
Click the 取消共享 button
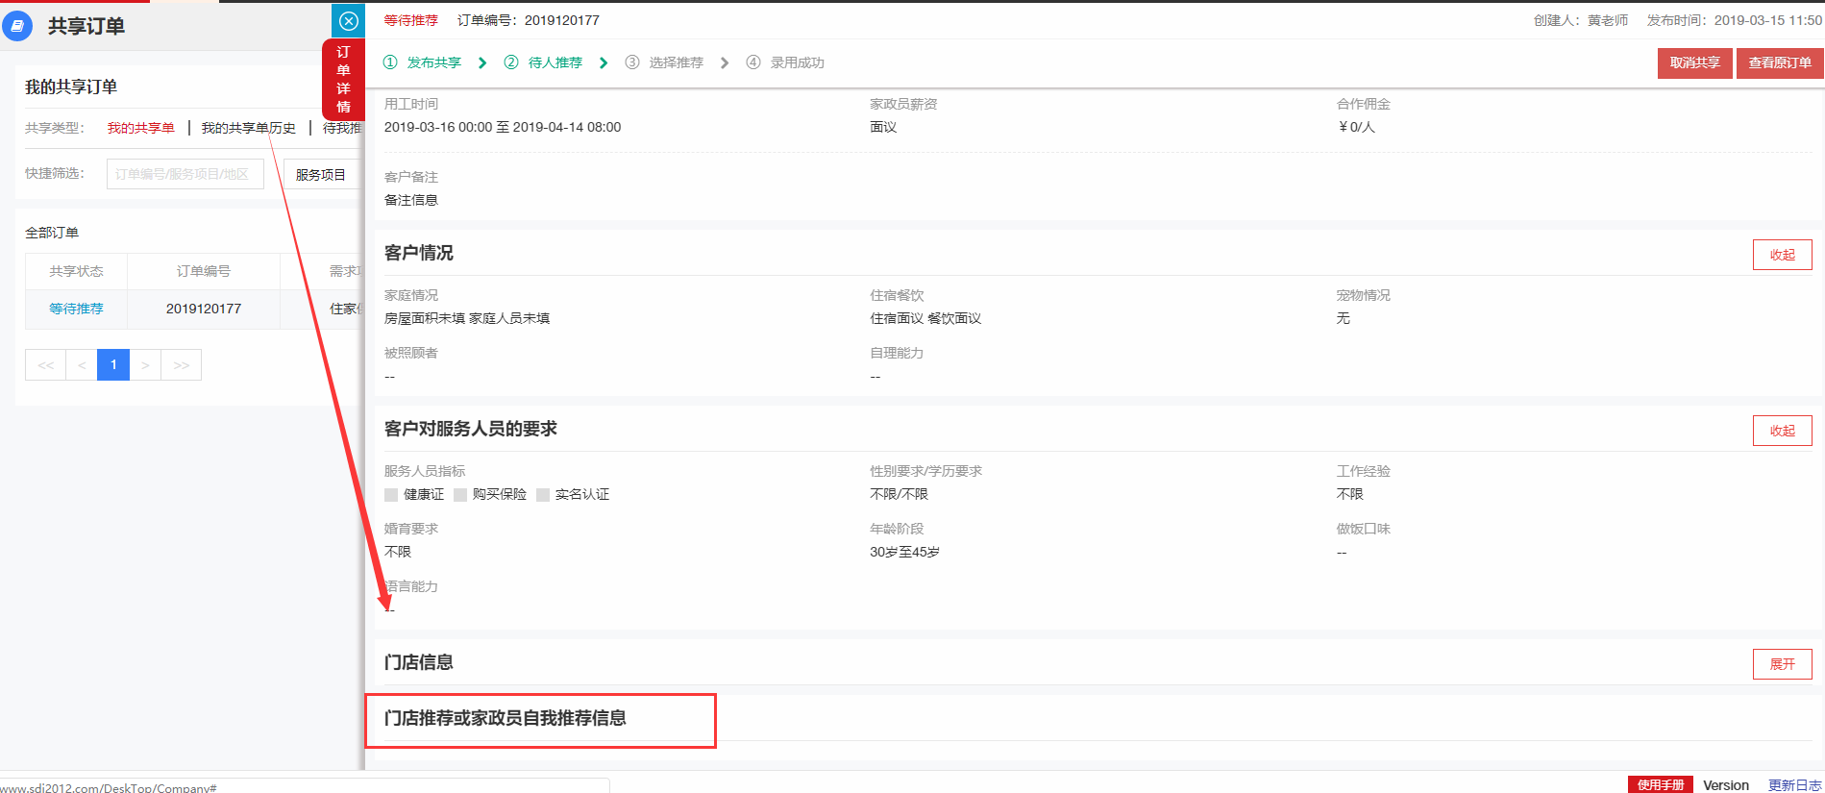1694,62
